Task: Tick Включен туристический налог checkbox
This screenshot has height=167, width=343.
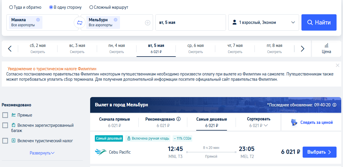Action: (x=5, y=141)
